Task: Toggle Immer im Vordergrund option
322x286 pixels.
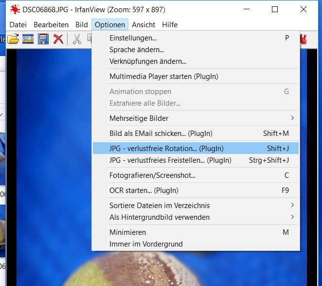Action: pyautogui.click(x=196, y=244)
